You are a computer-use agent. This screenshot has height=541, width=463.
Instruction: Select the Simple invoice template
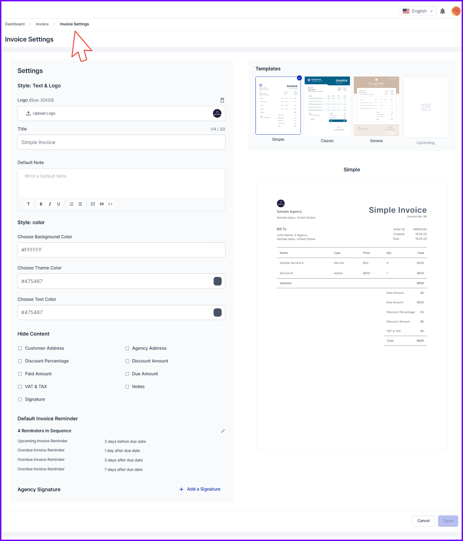(278, 105)
